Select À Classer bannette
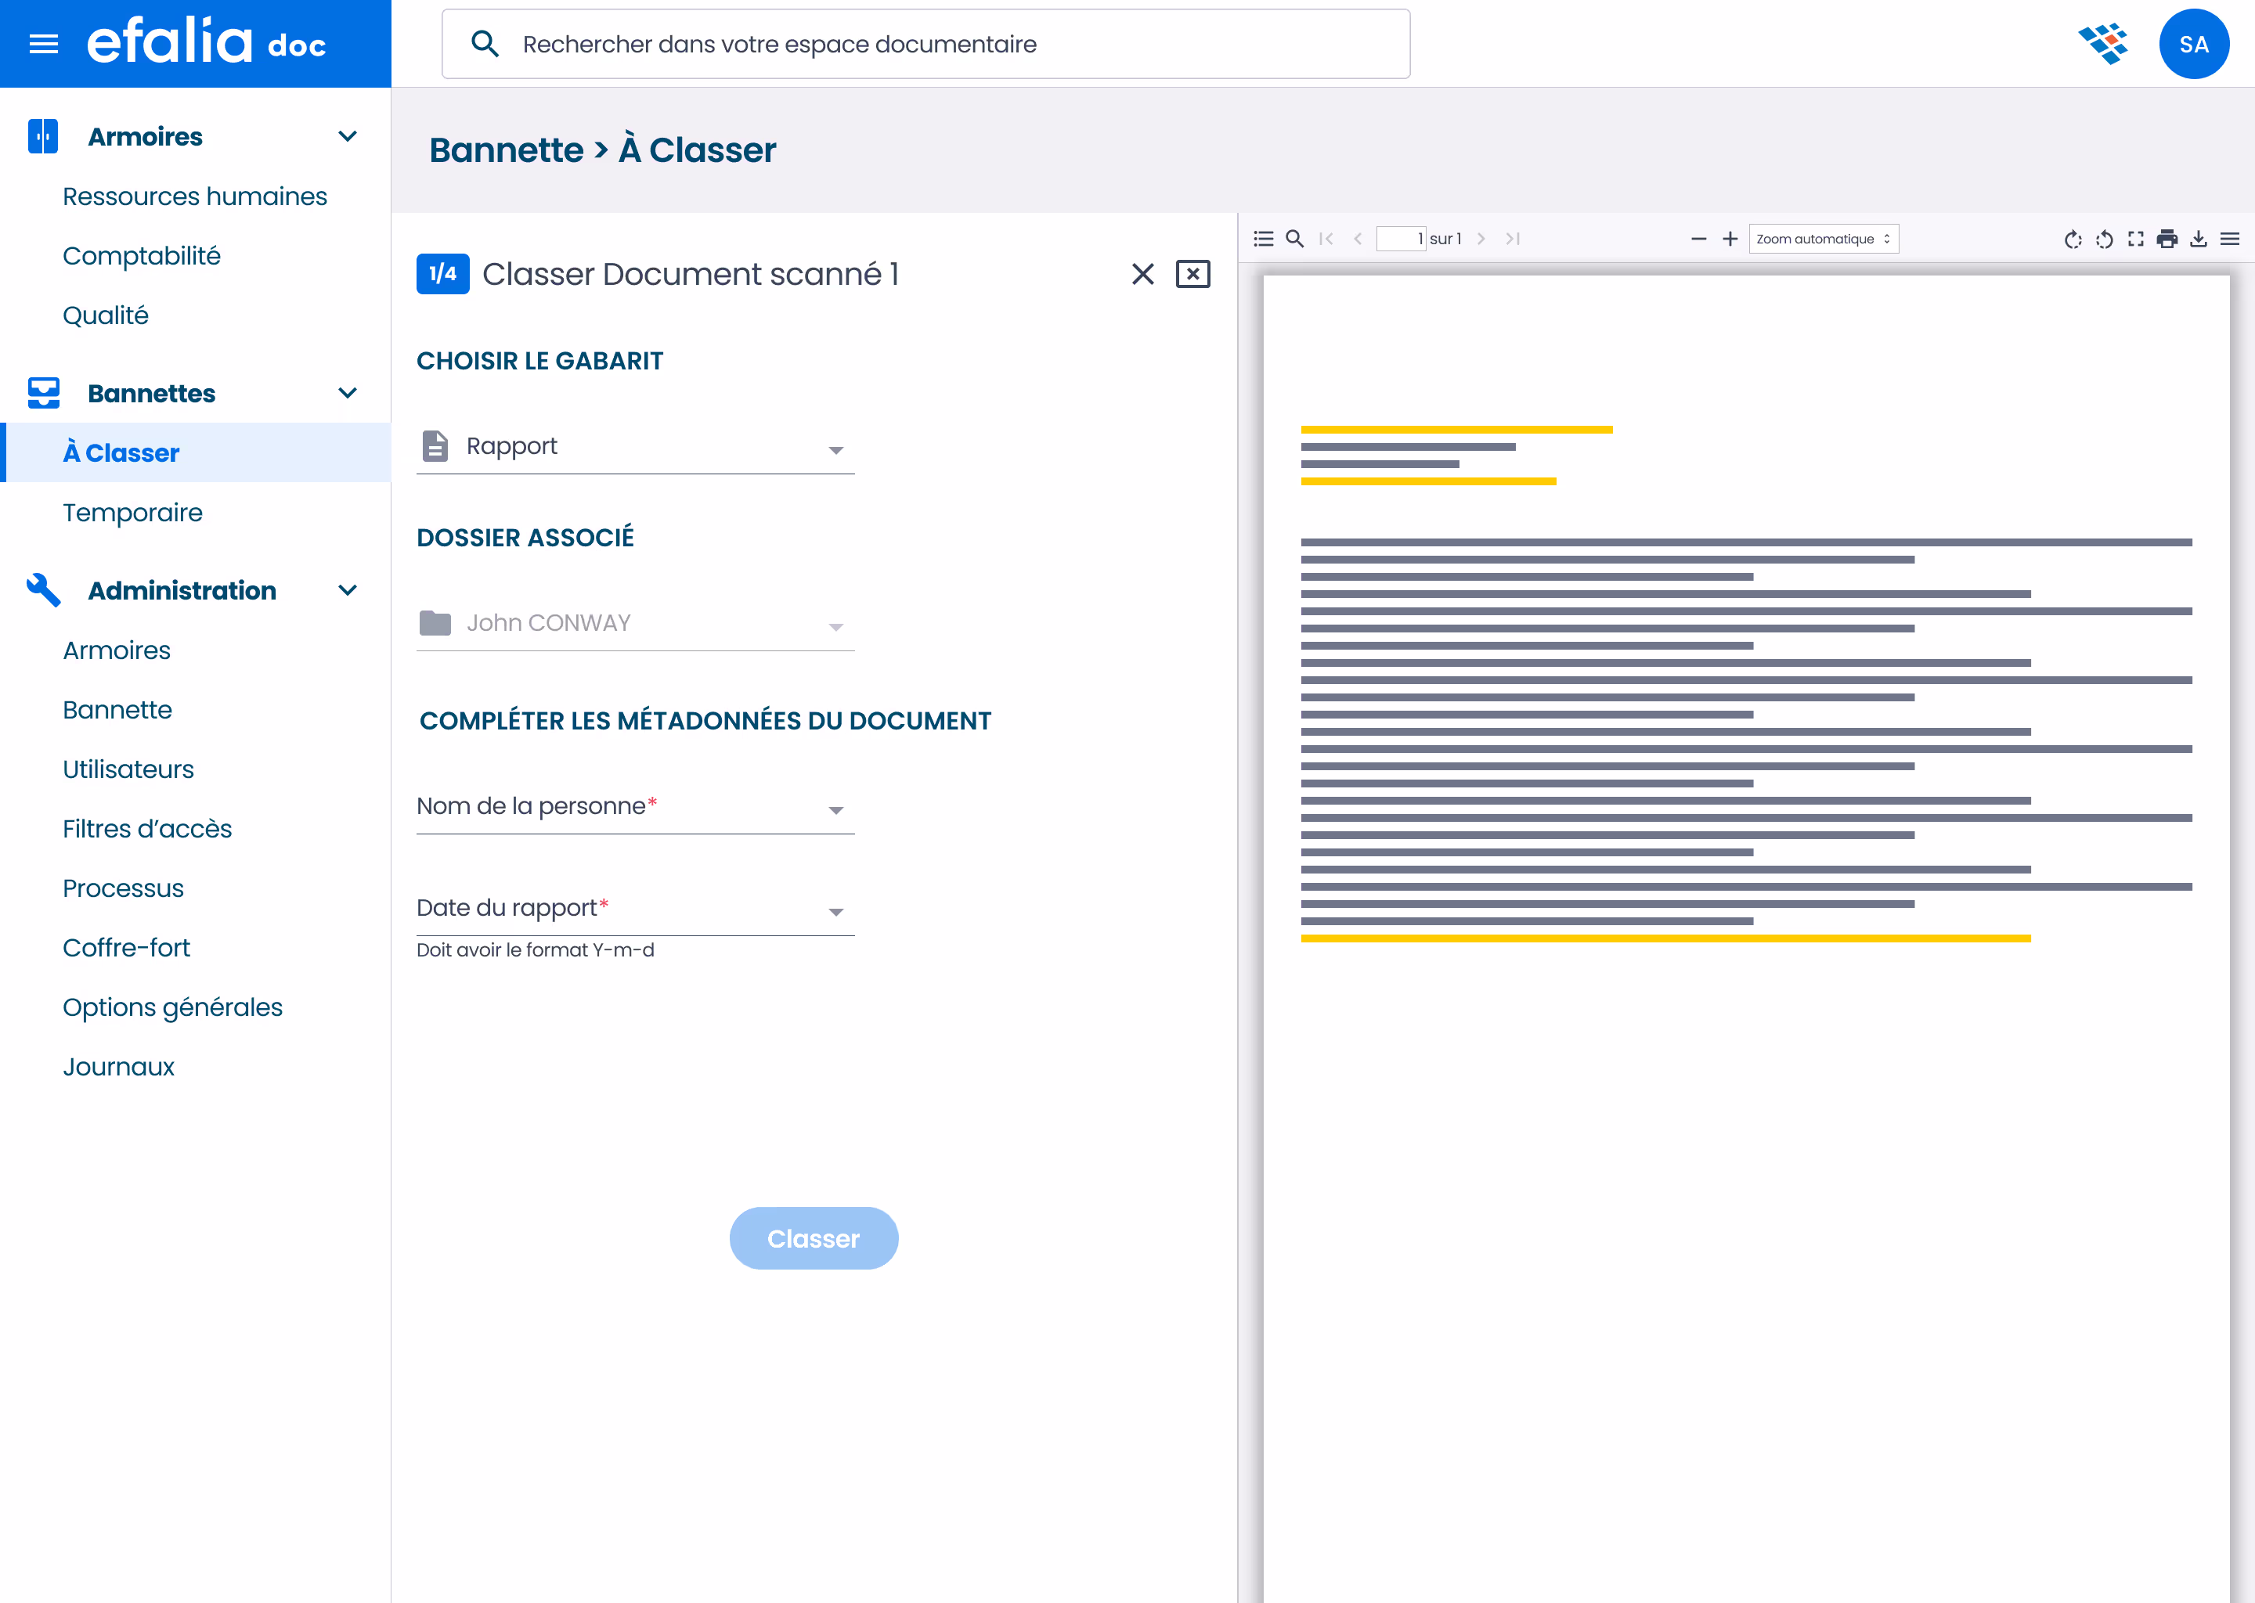 click(x=197, y=453)
